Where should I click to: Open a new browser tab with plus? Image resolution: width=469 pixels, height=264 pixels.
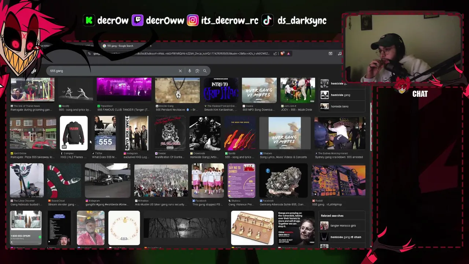coord(150,46)
